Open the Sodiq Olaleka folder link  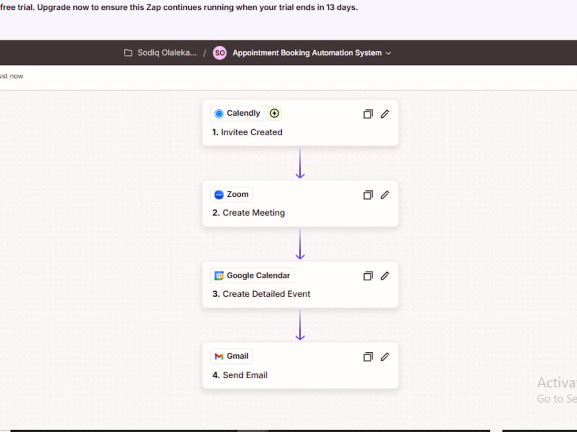(x=167, y=53)
